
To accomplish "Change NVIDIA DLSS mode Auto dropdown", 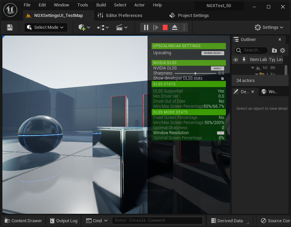I will pyautogui.click(x=217, y=68).
